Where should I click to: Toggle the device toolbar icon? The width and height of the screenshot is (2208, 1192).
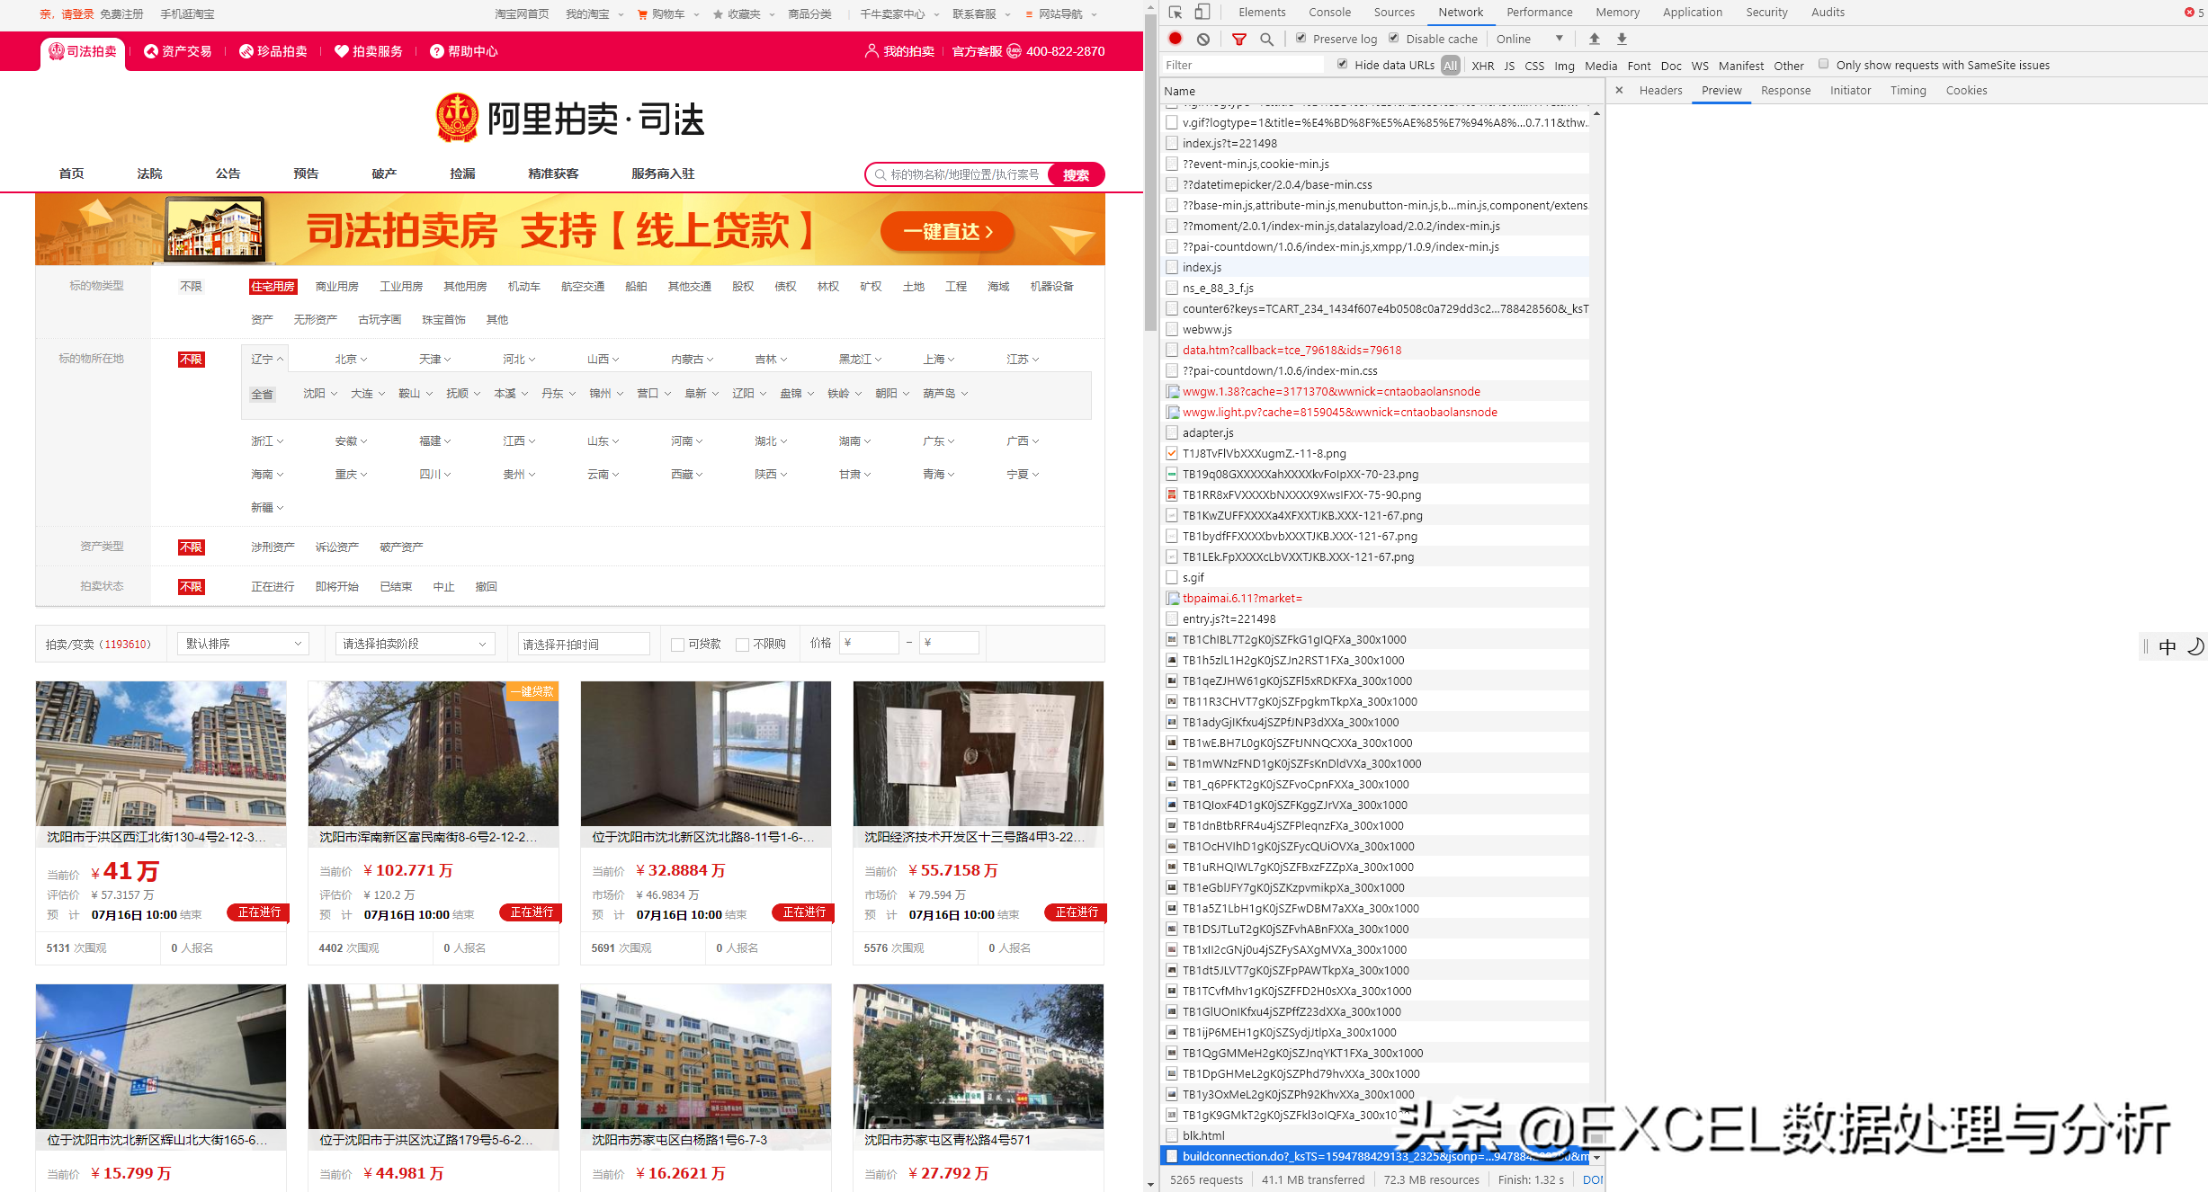[1202, 13]
